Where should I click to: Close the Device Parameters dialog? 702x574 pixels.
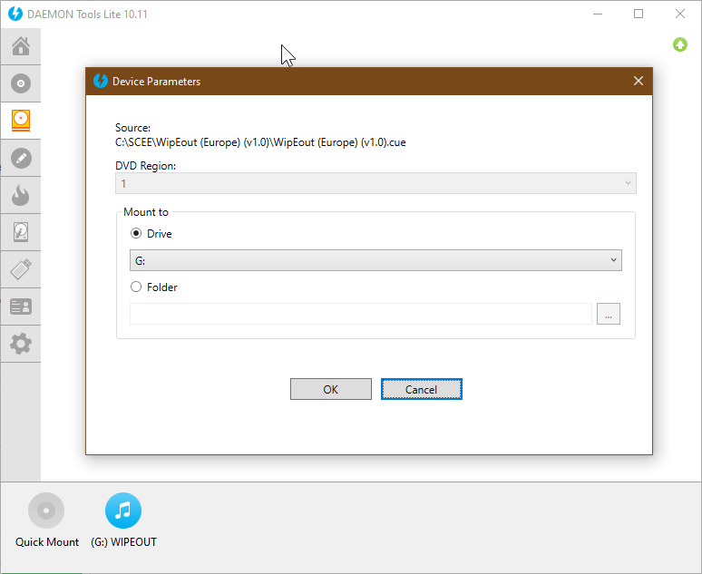(639, 81)
